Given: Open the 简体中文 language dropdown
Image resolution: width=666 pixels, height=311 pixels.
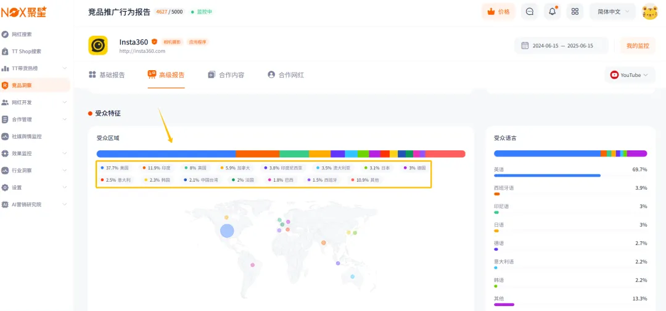Looking at the screenshot, I should [612, 12].
